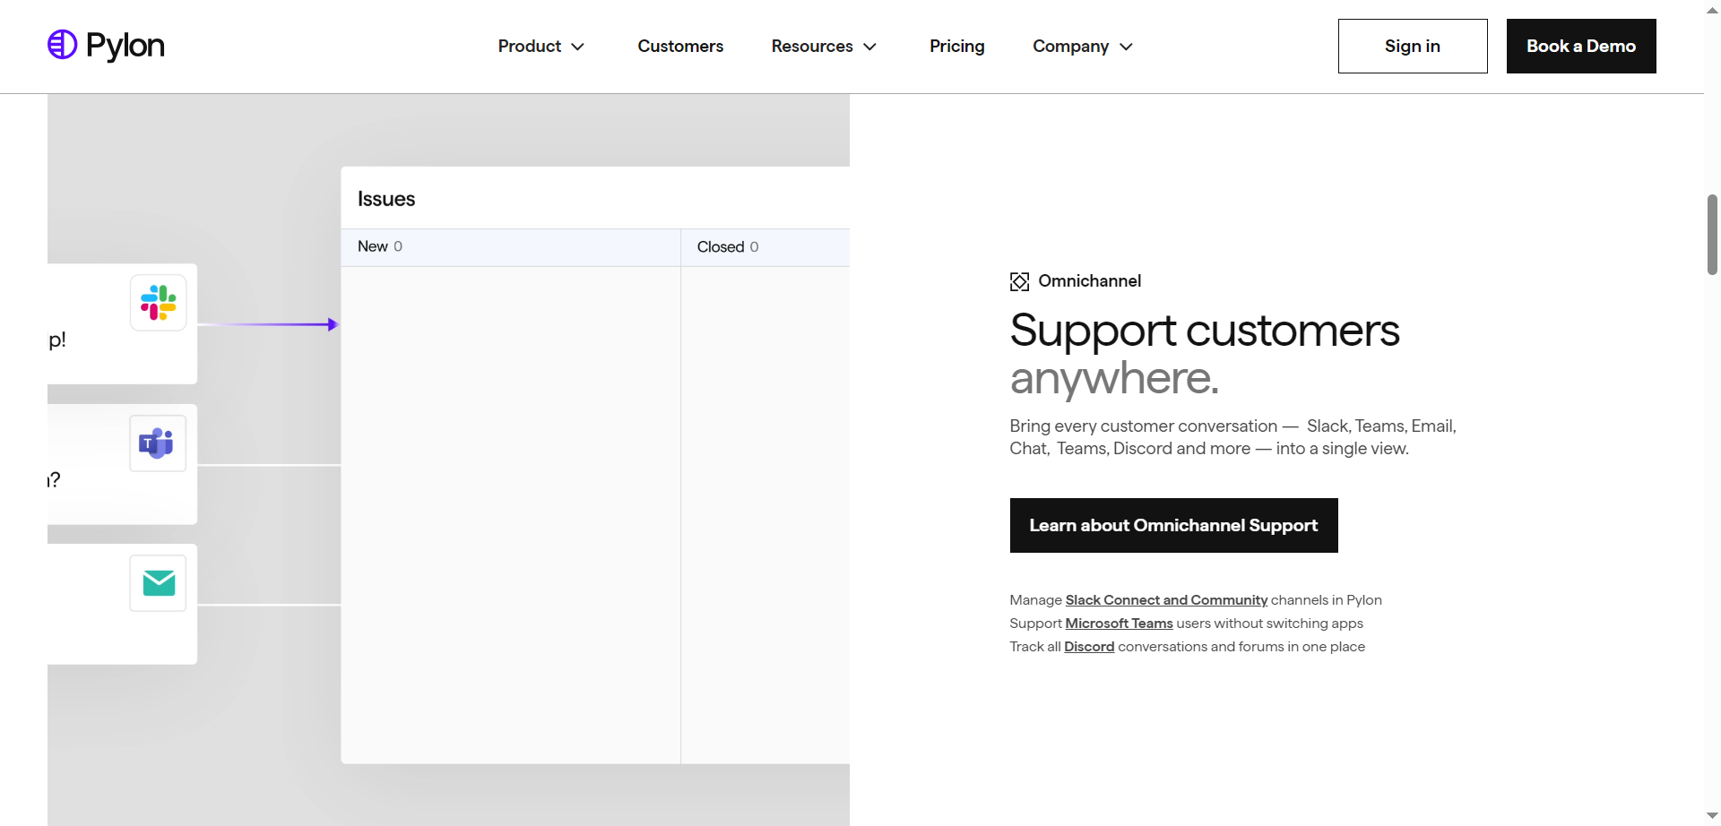Image resolution: width=1721 pixels, height=826 pixels.
Task: Expand the Resources dropdown menu
Action: [x=824, y=46]
